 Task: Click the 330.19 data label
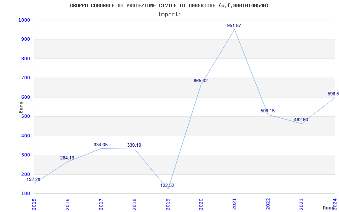134,145
